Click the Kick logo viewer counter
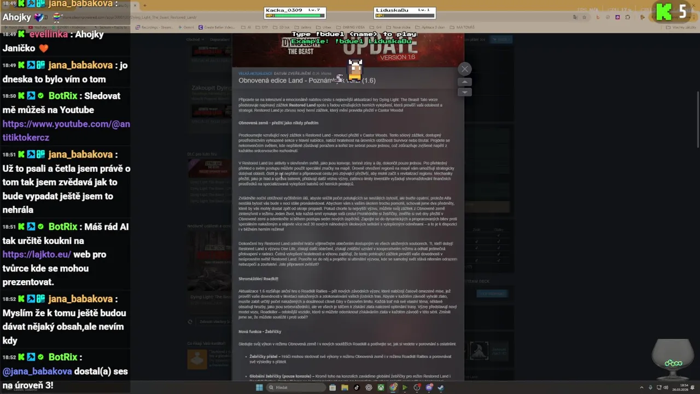Viewport: 700px width, 394px height. 673,11
